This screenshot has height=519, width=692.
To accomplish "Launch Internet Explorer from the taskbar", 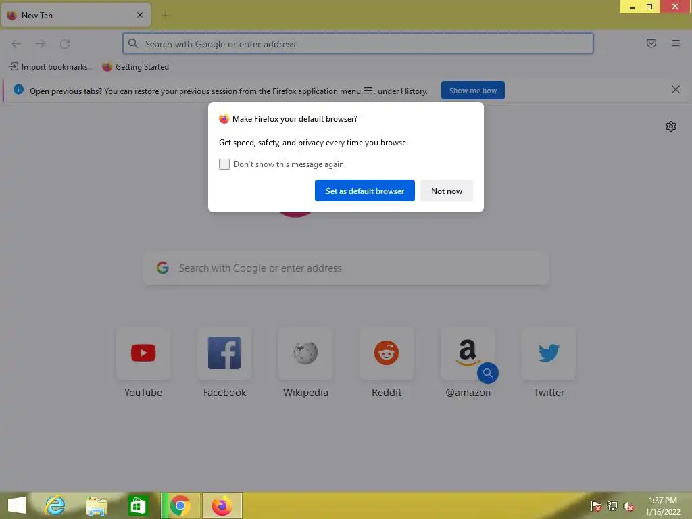I will (x=55, y=505).
